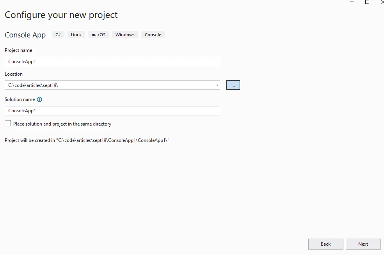Open the folder browse (...) button
This screenshot has width=384, height=255.
[233, 85]
